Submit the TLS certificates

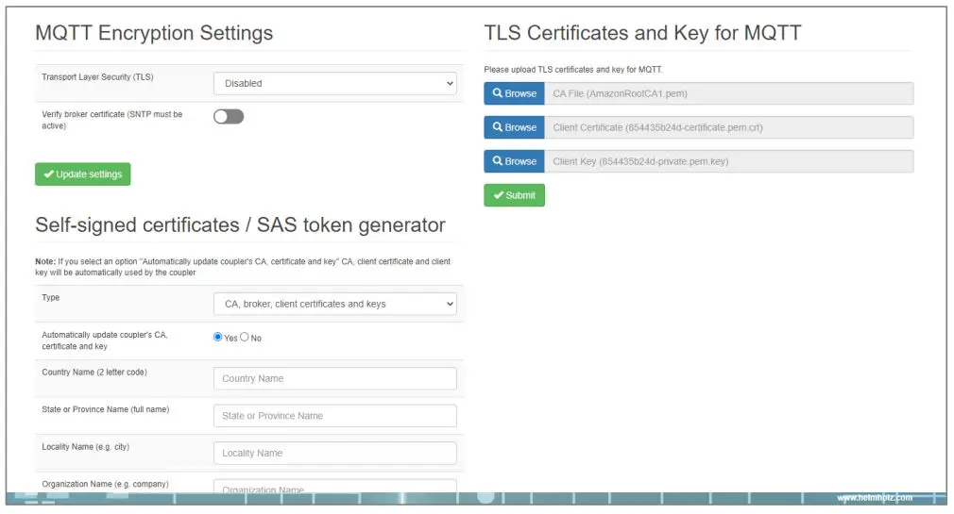[514, 195]
